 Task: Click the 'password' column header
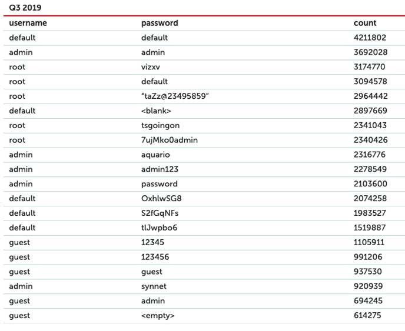click(160, 23)
